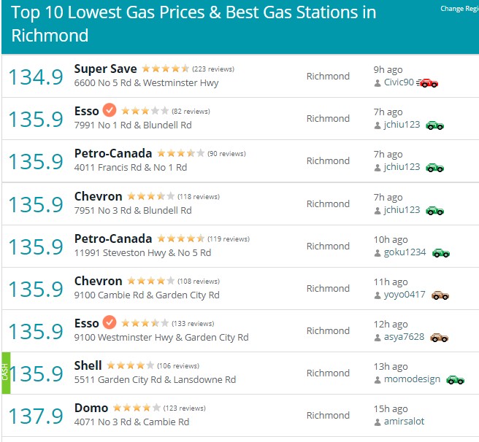Open user profile jchiu123 on Chevron row
The width and height of the screenshot is (479, 442).
click(402, 210)
